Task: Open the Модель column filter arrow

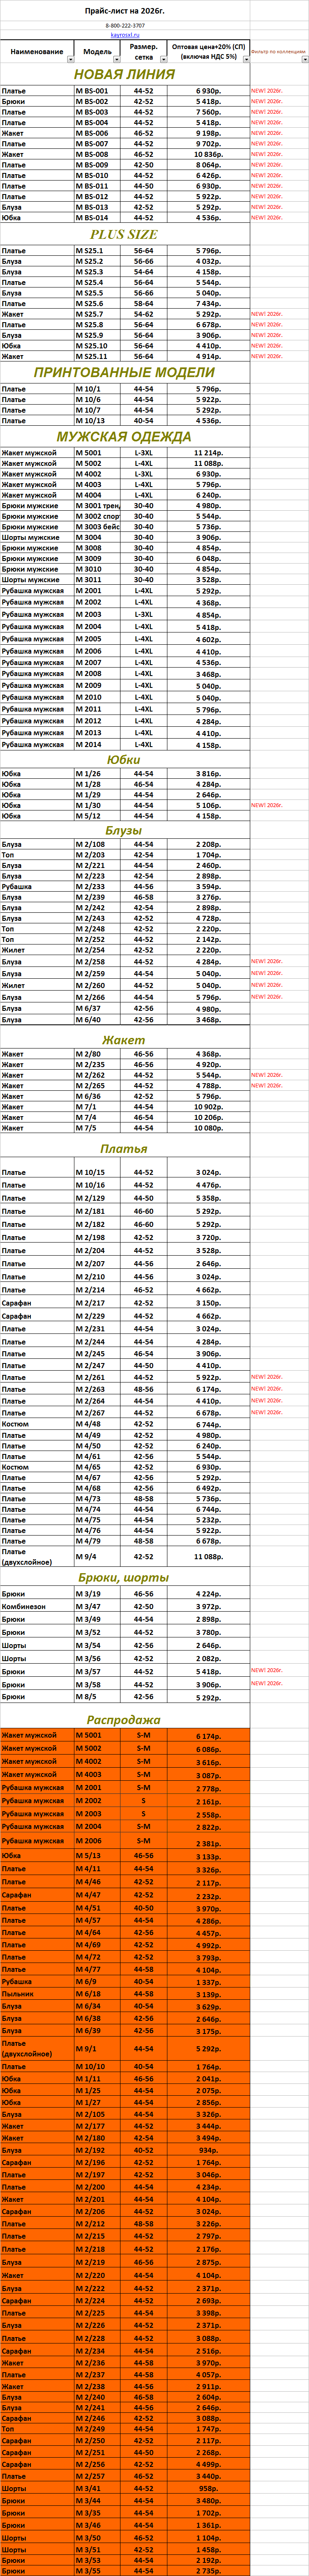Action: click(x=117, y=59)
